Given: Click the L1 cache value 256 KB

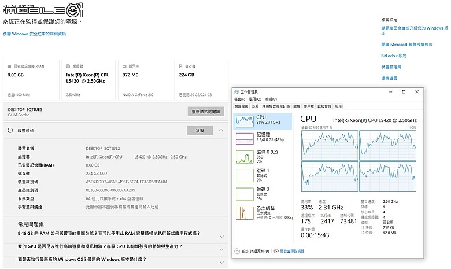Looking at the screenshot, I should pyautogui.click(x=389, y=227).
